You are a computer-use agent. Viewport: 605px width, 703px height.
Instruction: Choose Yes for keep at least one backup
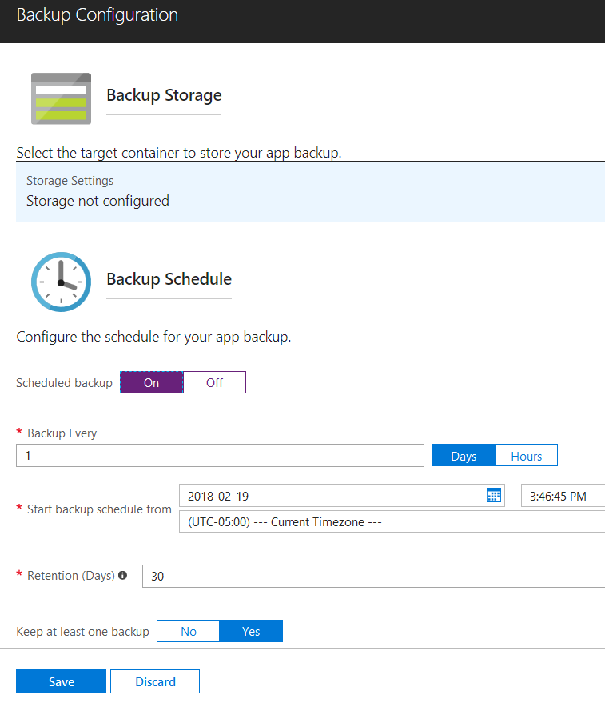[251, 631]
